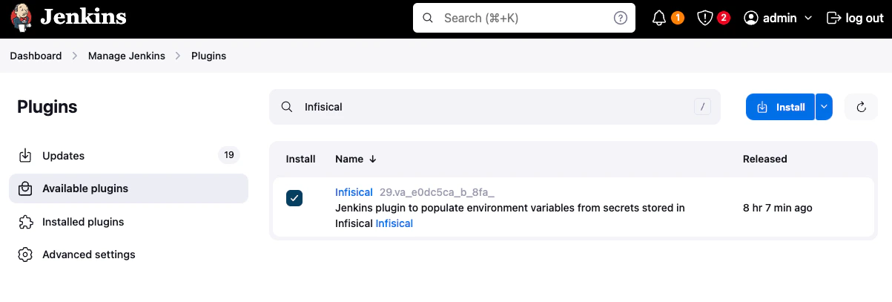Screen dimensions: 892x302
Task: Open the Infisical plugin name link
Action: tap(354, 192)
